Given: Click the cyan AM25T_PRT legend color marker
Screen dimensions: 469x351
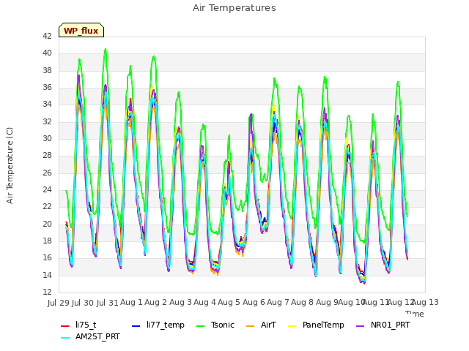Looking at the screenshot, I should tap(64, 338).
